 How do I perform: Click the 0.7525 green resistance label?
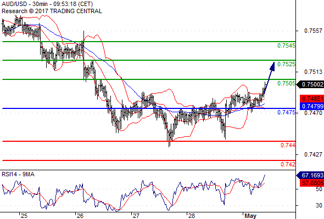click(286, 64)
